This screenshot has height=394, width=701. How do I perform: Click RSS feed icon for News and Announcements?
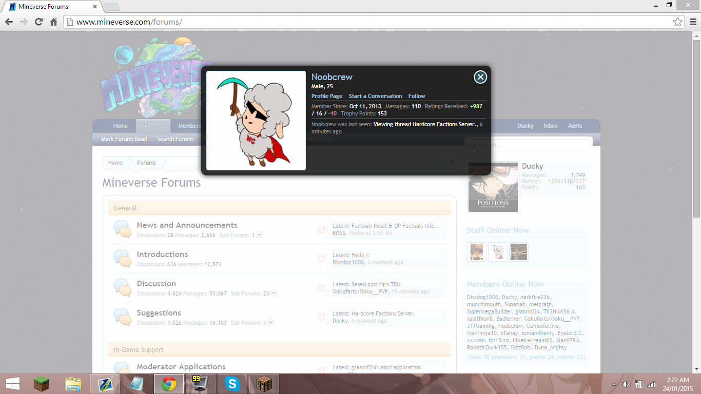point(321,229)
